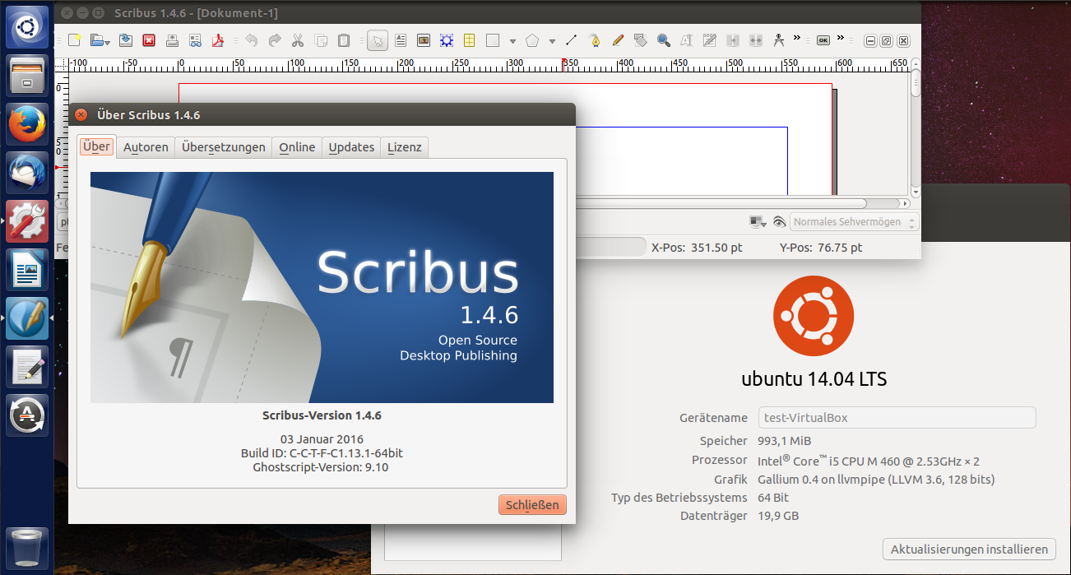Expand the shape tool dropdown arrow

point(512,41)
